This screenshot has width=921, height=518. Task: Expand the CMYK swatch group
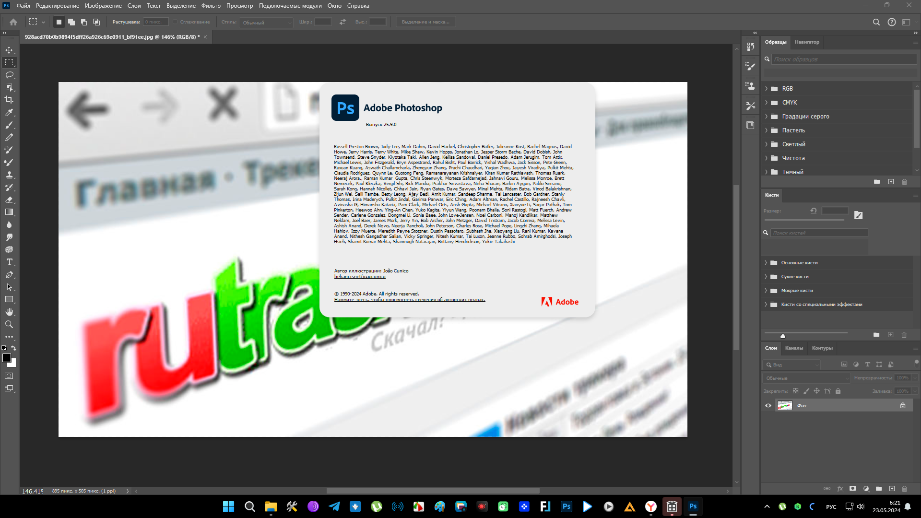(x=766, y=103)
